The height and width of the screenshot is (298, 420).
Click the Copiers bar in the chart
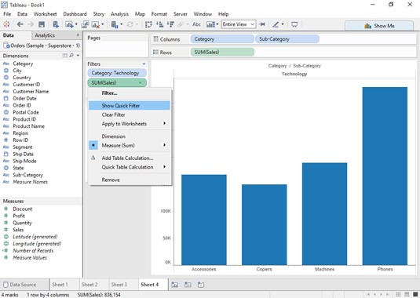tap(264, 225)
